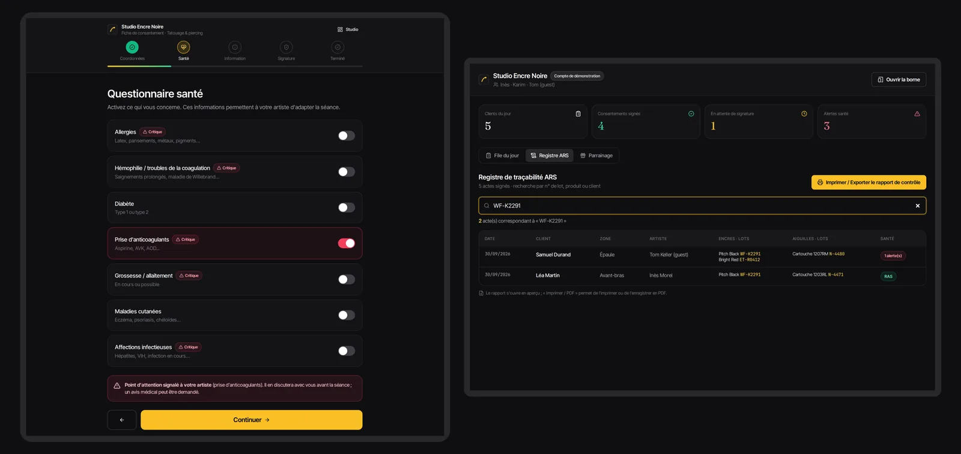
Task: Click the Continuer button
Action: pyautogui.click(x=251, y=420)
